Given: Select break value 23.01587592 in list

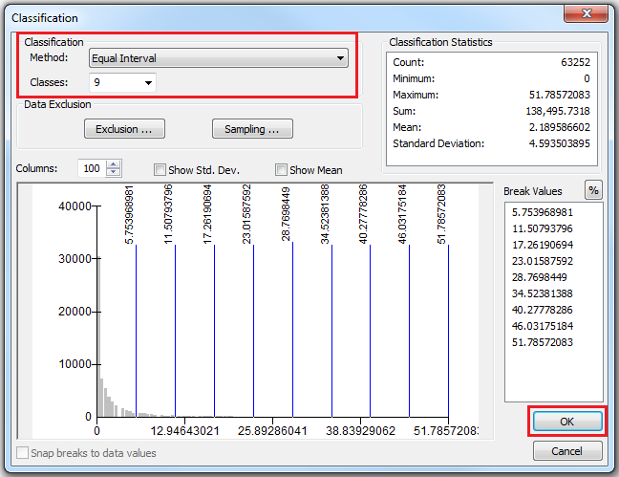Looking at the screenshot, I should pyautogui.click(x=542, y=261).
